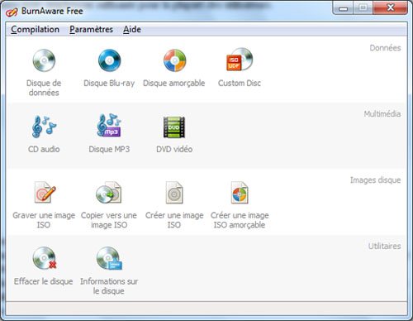The image size is (413, 321).
Task: Maximize the BurnAware Free window
Action: [x=363, y=8]
